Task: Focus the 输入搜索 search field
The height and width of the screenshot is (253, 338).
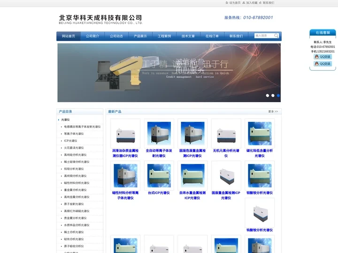Action: (x=264, y=36)
